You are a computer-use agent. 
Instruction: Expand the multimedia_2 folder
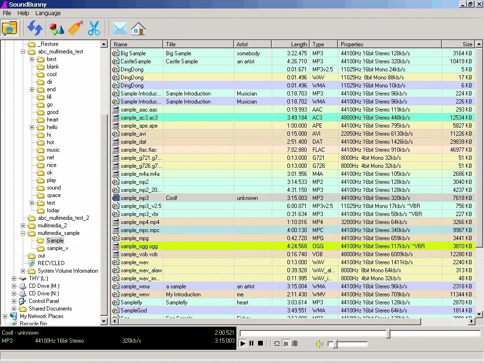click(x=23, y=225)
